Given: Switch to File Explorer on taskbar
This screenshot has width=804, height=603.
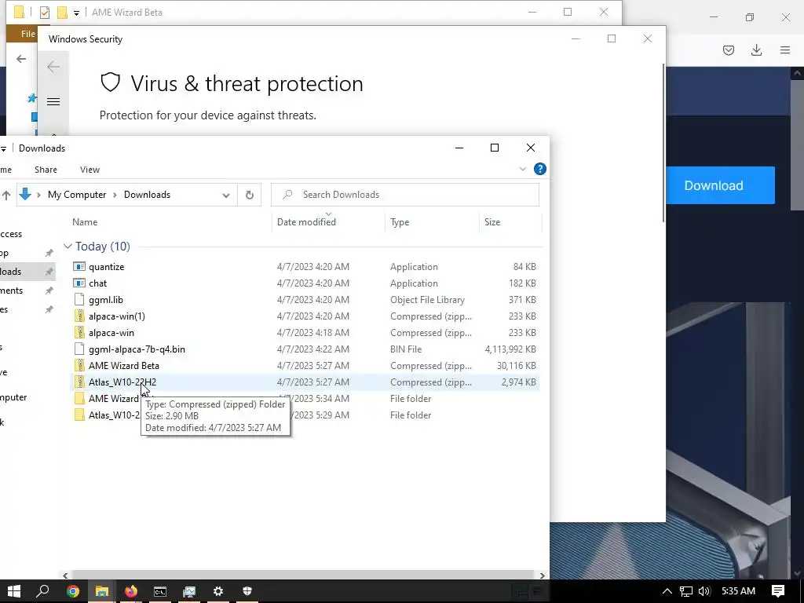Looking at the screenshot, I should (x=101, y=591).
